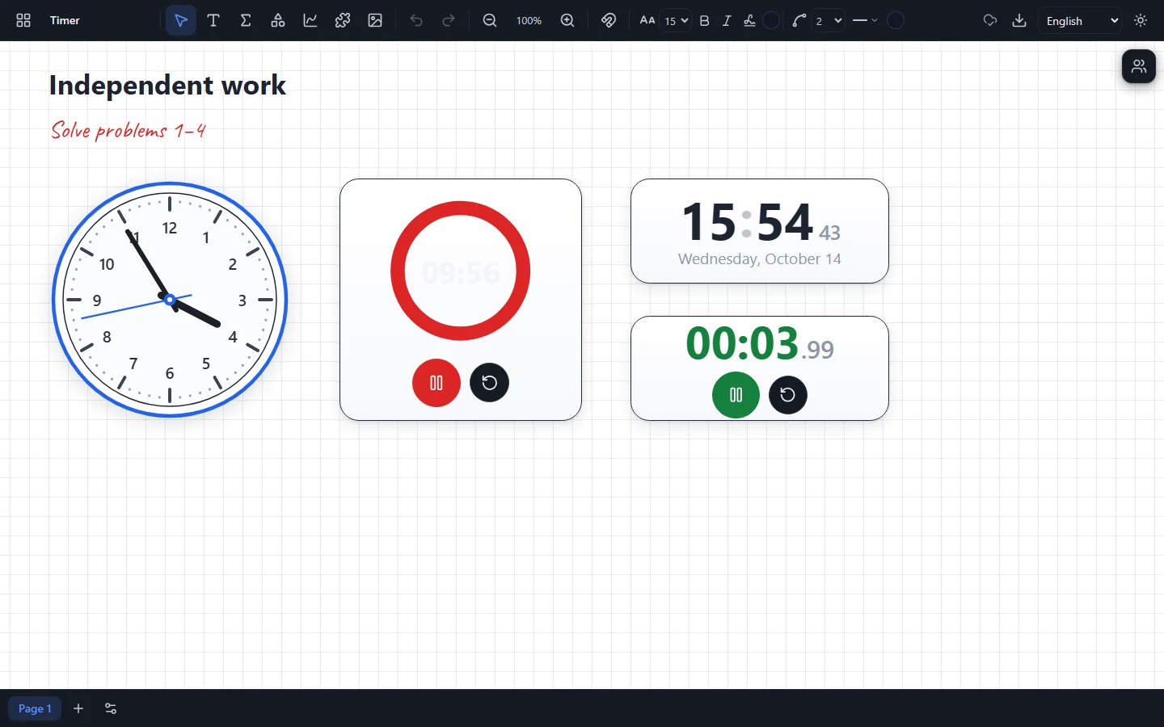Download the board with the export icon
Image resolution: width=1164 pixels, height=727 pixels.
1019,20
